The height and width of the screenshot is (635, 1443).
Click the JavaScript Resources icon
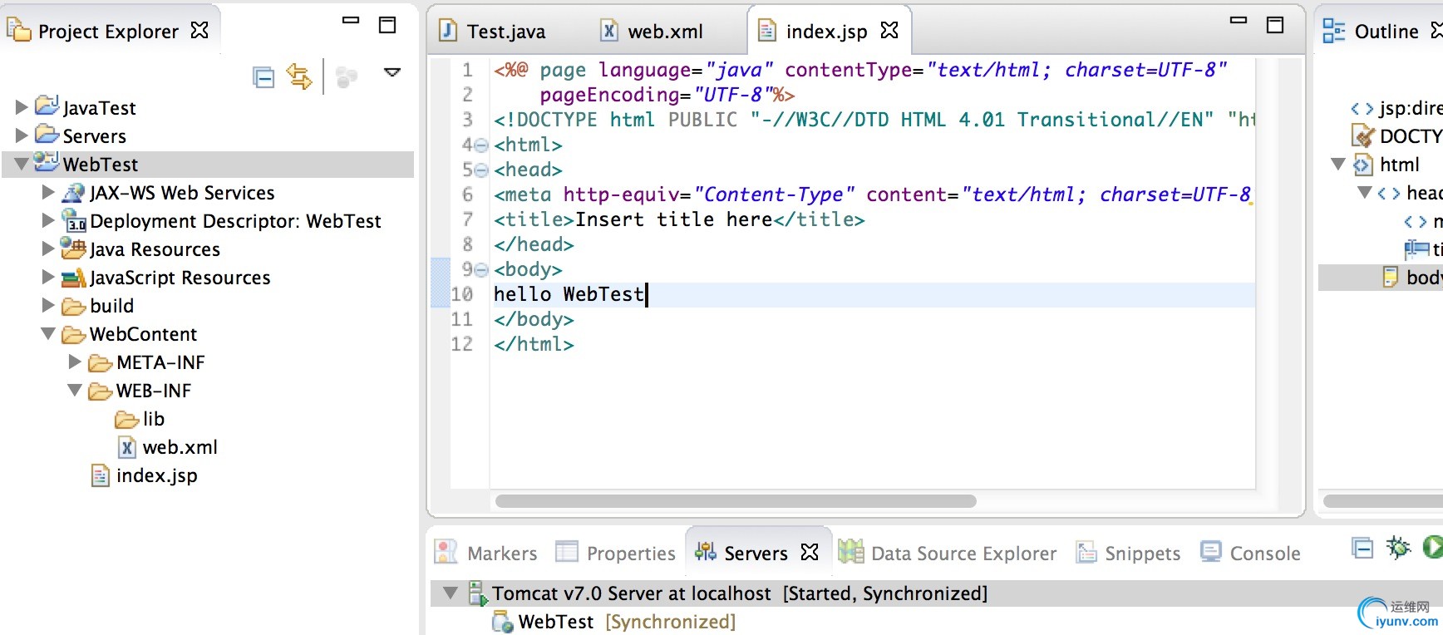click(x=74, y=277)
